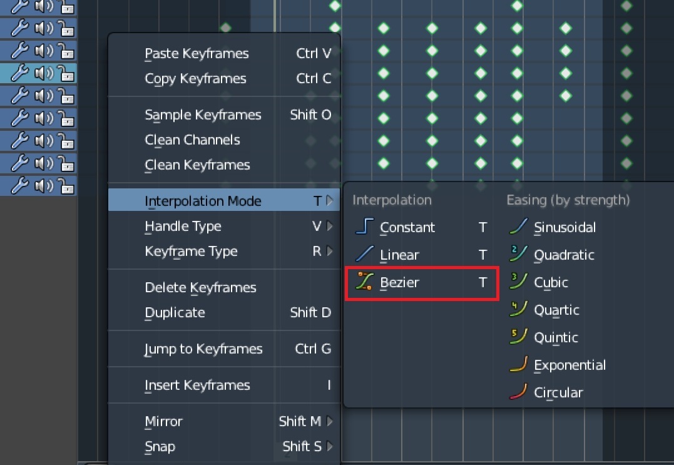The image size is (674, 465).
Task: Click the topmost right-side keyframe diamond
Action: pos(626,5)
